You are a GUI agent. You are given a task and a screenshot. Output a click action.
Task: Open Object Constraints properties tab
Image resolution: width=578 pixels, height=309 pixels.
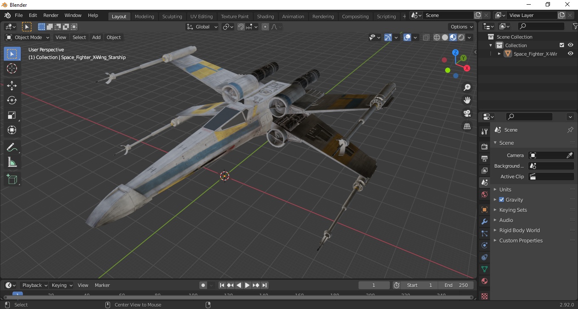pos(484,257)
